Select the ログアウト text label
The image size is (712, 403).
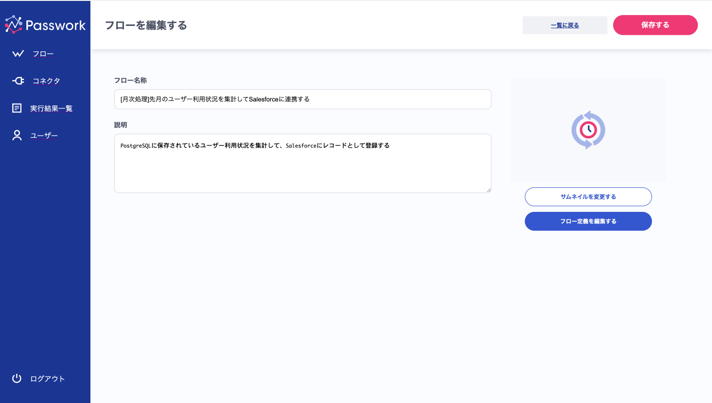coord(47,379)
